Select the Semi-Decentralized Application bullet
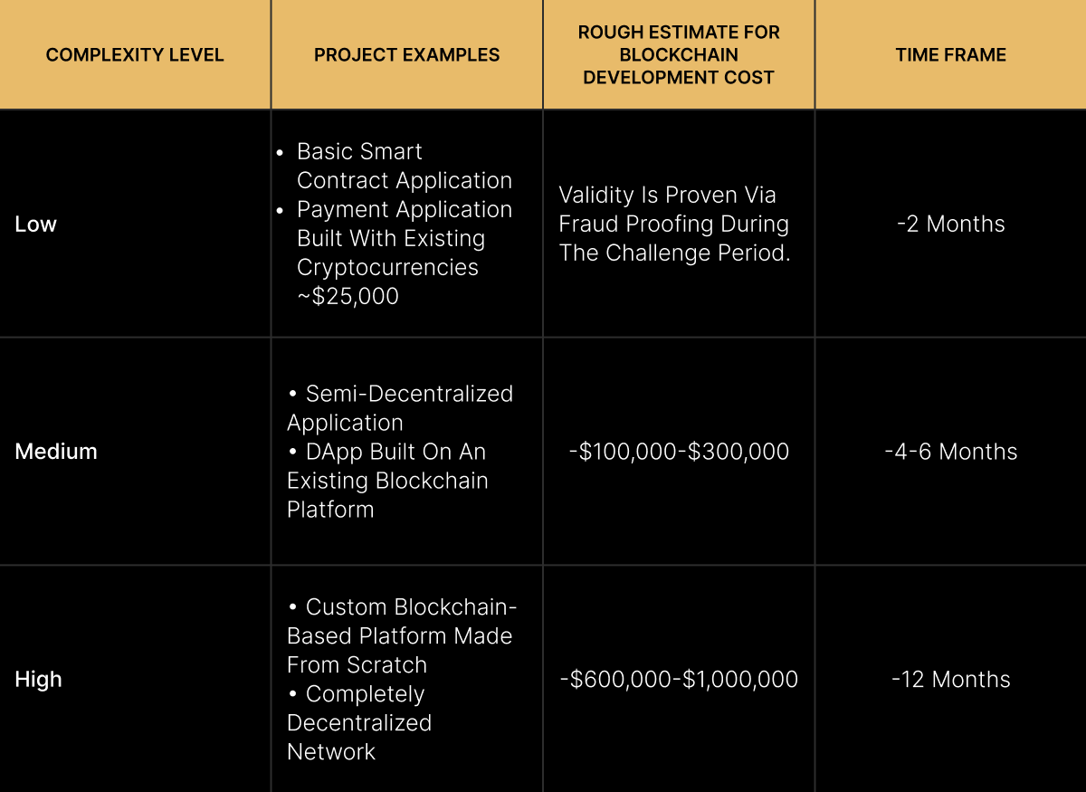Image resolution: width=1086 pixels, height=792 pixels. coord(400,408)
